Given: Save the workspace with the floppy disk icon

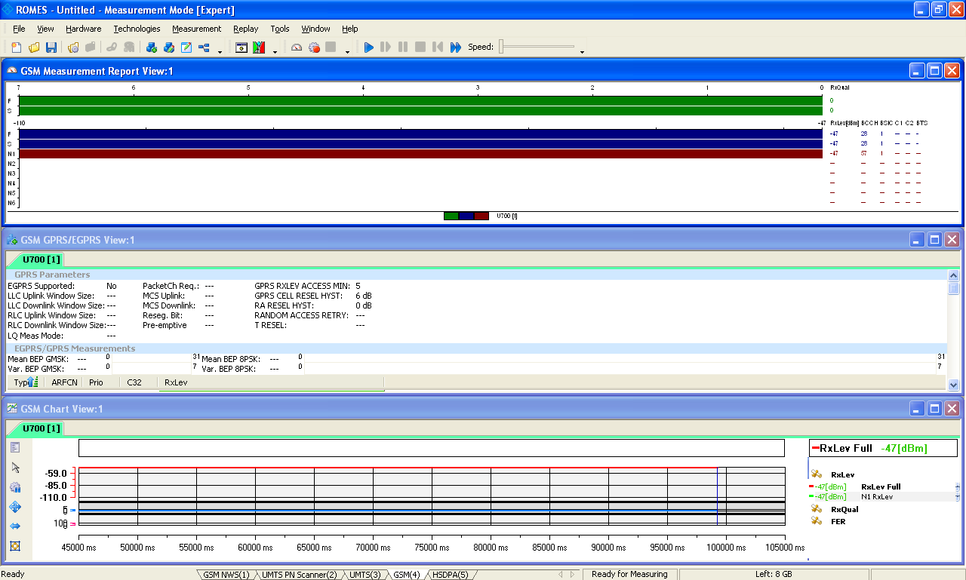Looking at the screenshot, I should point(51,48).
